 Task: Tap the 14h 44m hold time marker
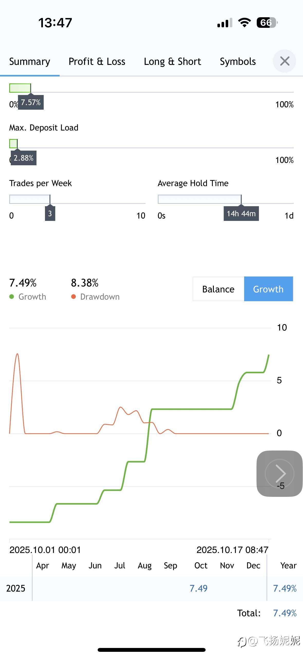coord(241,213)
